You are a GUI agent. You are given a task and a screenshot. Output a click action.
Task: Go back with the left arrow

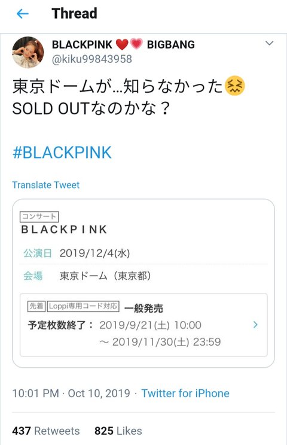[23, 14]
